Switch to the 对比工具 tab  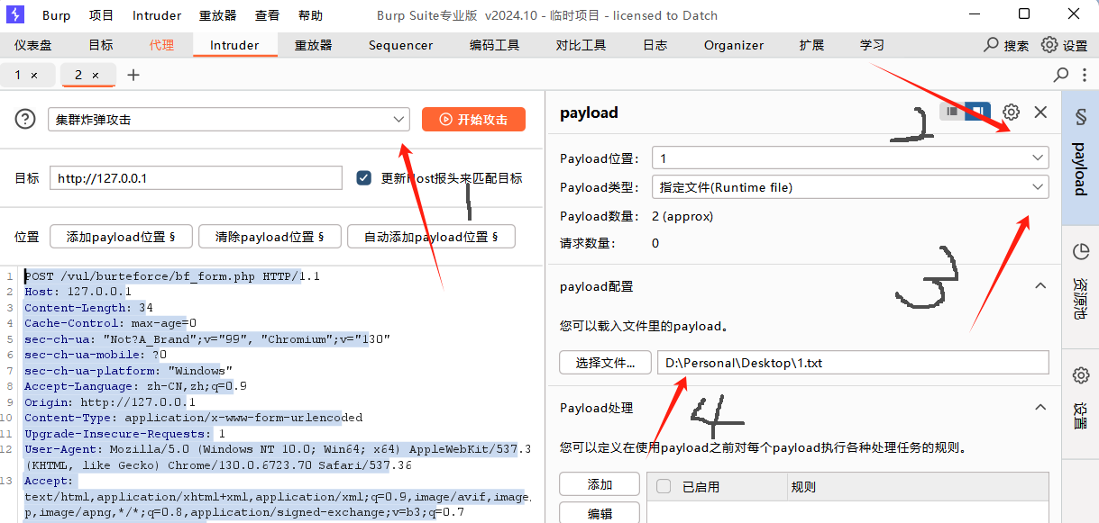point(582,45)
